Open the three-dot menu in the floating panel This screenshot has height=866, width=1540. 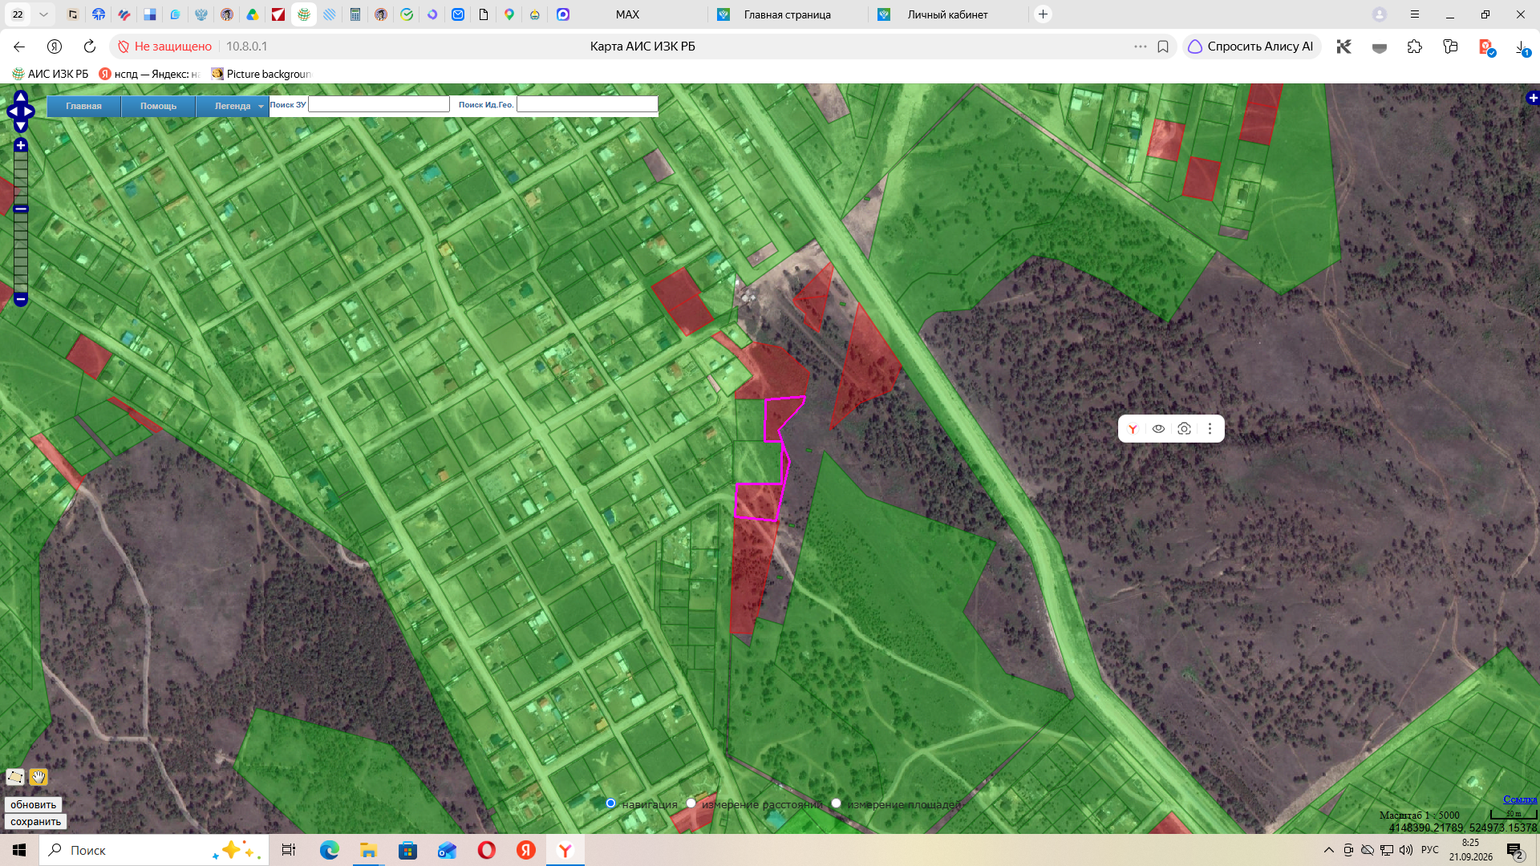pos(1210,429)
